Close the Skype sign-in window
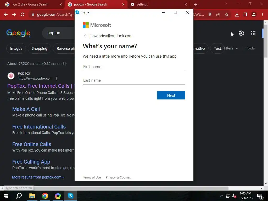 187,12
